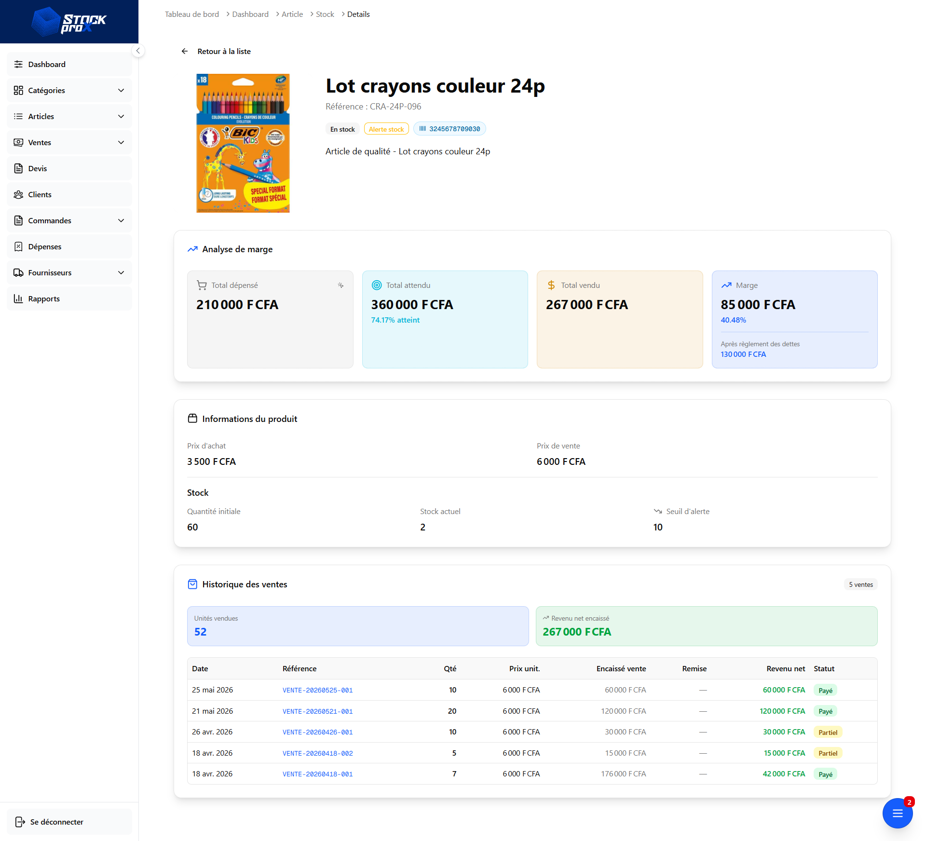Expand the Articles submenu chevron
Viewport: 926px width, 841px height.
click(x=121, y=116)
